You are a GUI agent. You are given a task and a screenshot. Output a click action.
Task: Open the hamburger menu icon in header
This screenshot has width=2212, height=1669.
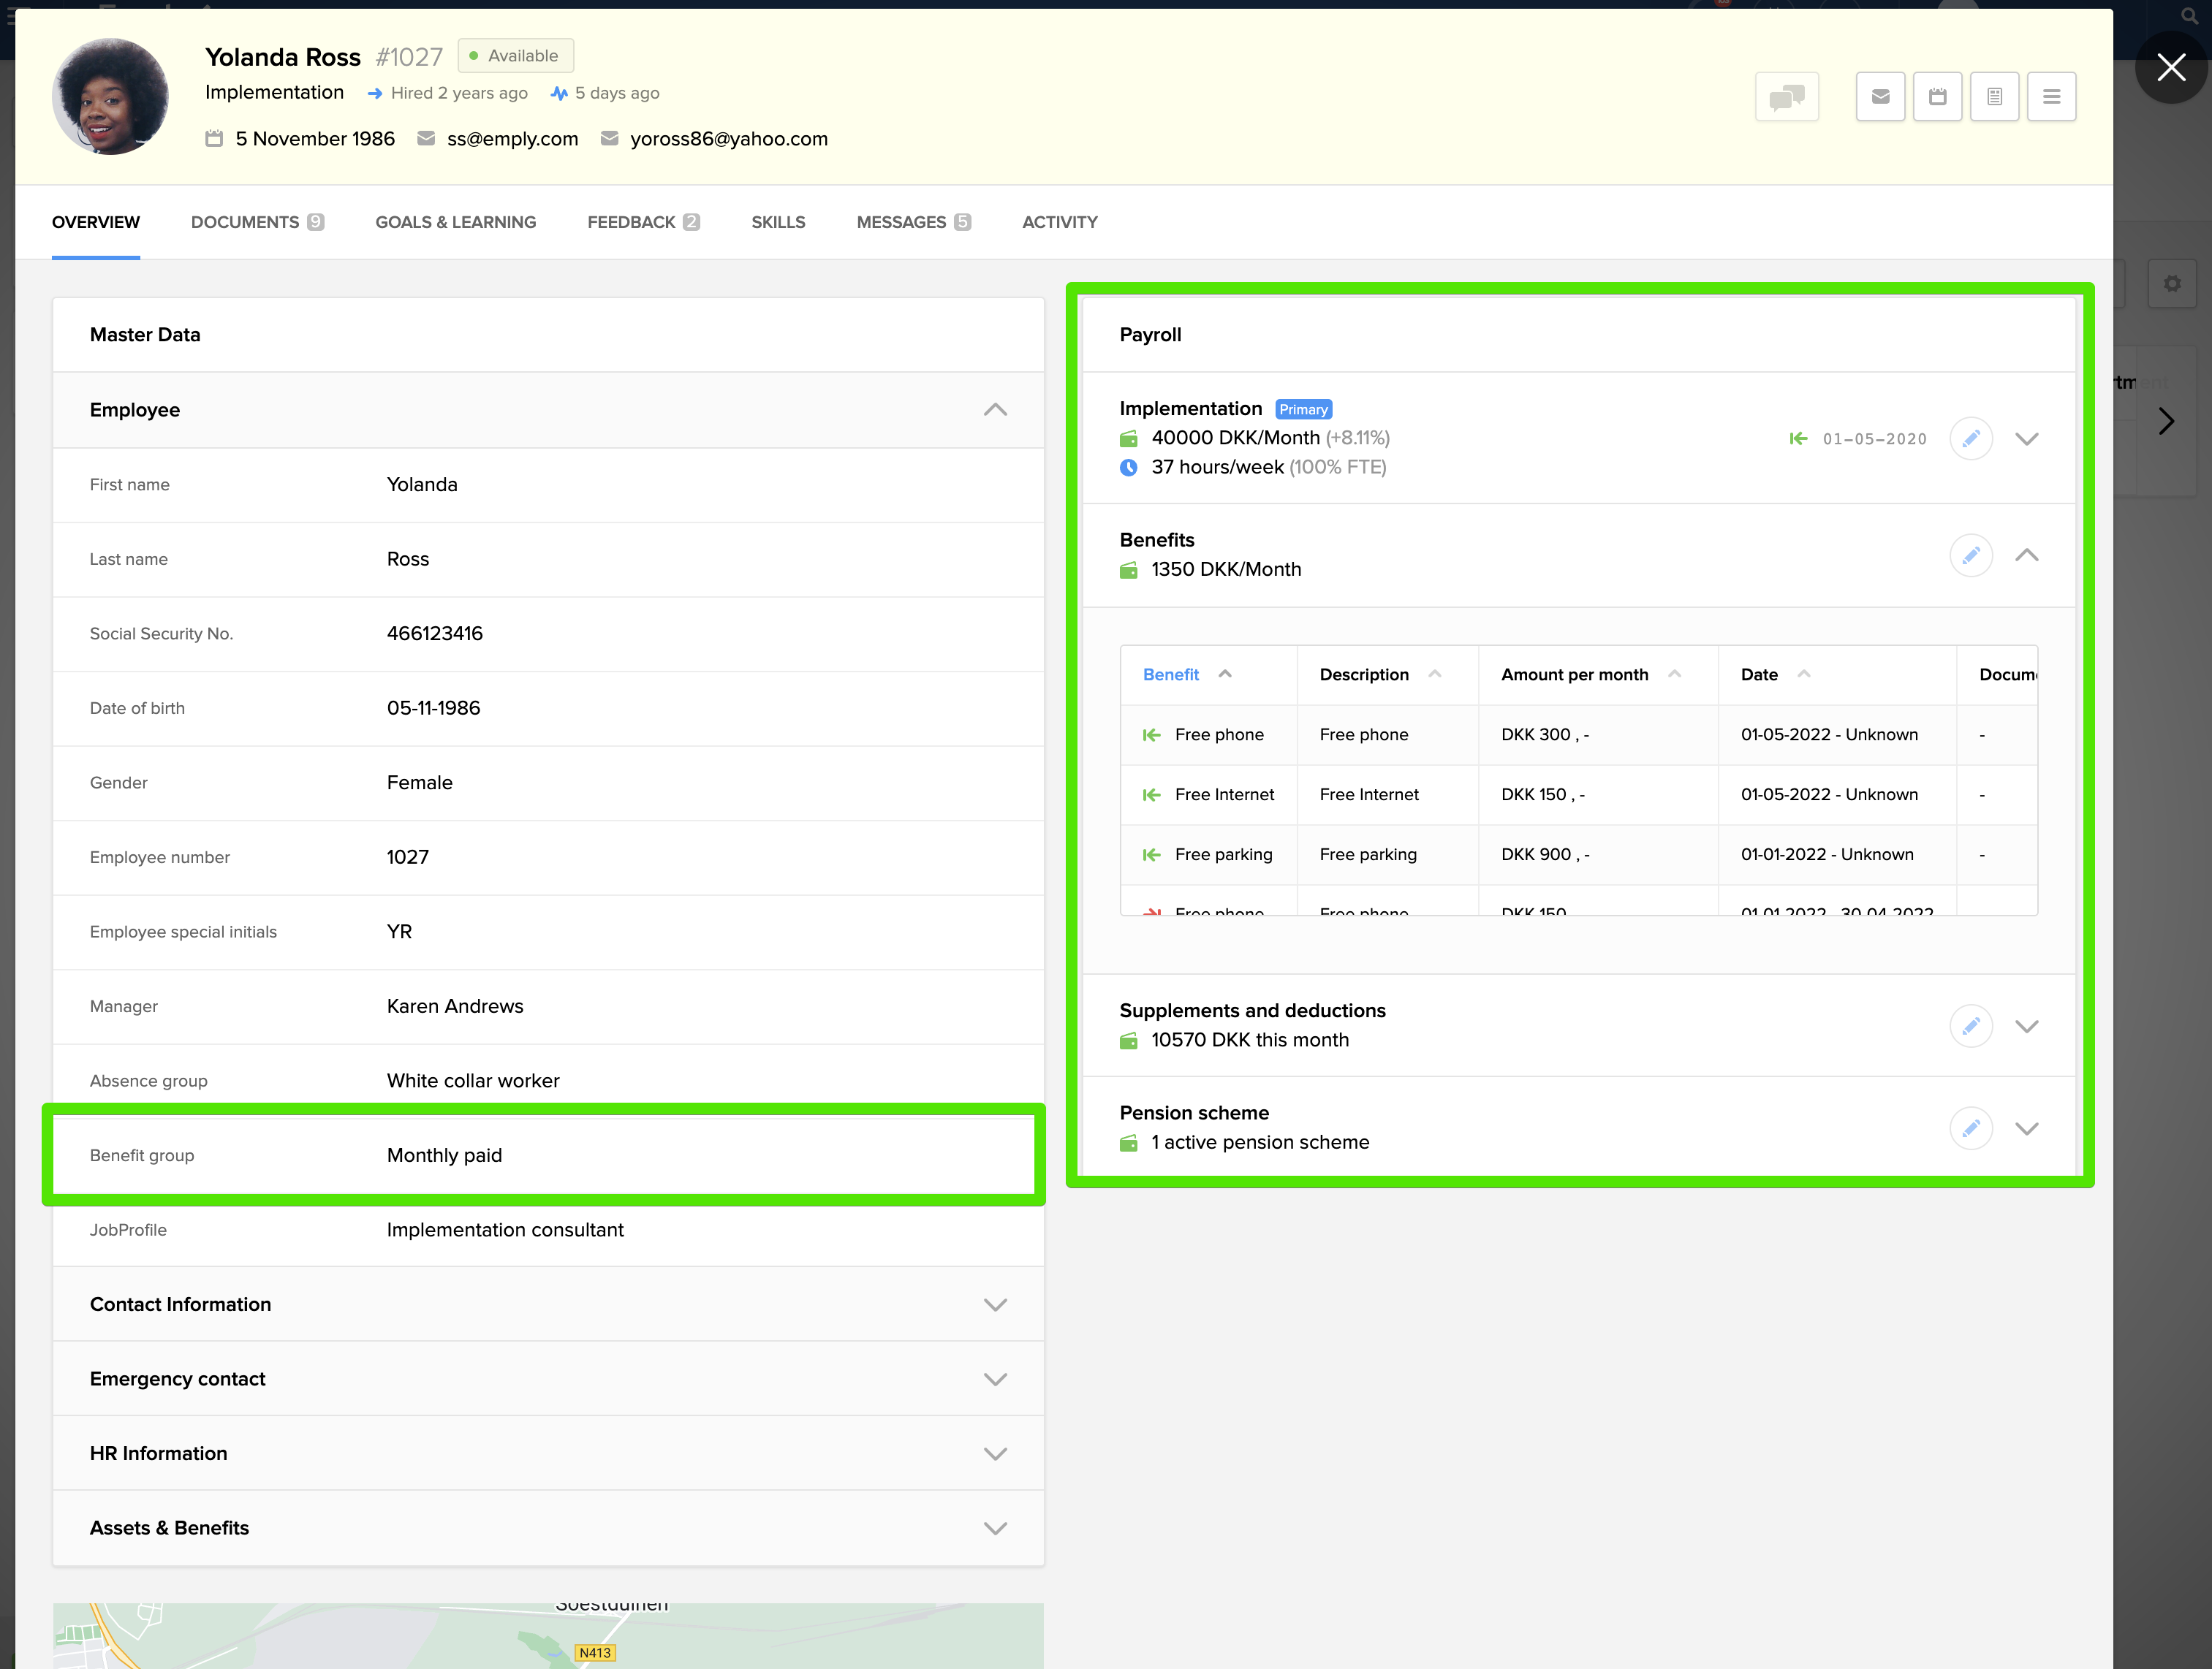pyautogui.click(x=2051, y=97)
